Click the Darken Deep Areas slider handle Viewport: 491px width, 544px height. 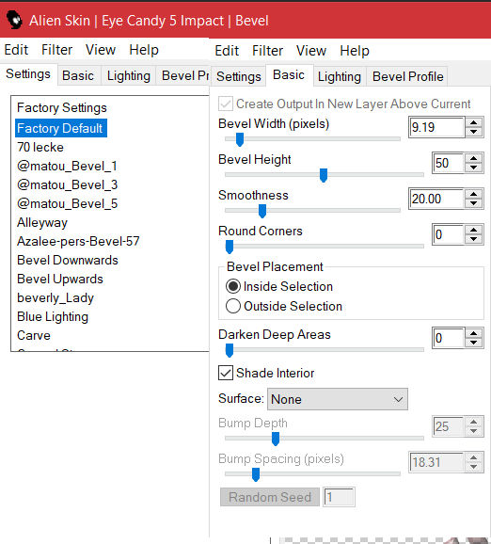[x=230, y=350]
